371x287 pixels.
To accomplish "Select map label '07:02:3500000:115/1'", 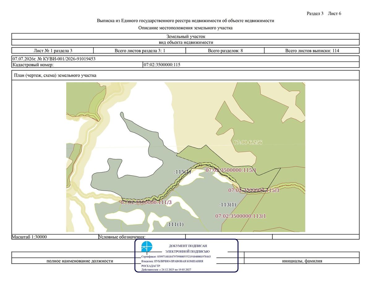I will (x=231, y=170).
